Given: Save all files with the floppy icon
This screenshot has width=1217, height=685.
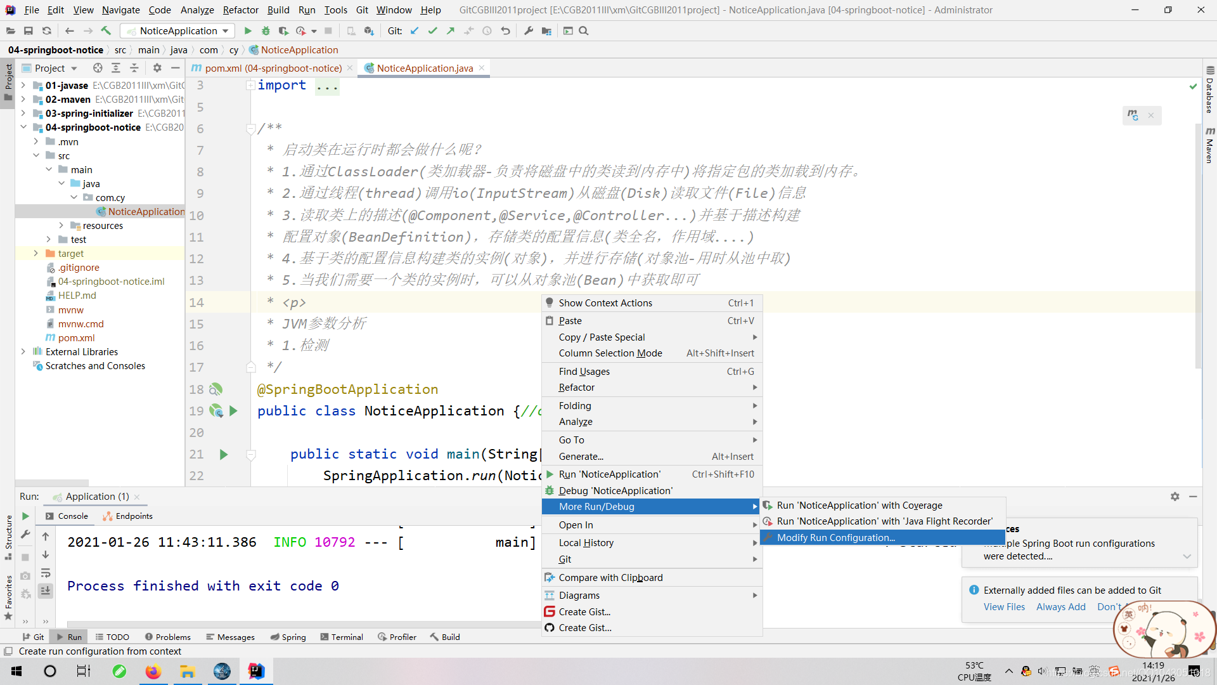Looking at the screenshot, I should point(29,30).
